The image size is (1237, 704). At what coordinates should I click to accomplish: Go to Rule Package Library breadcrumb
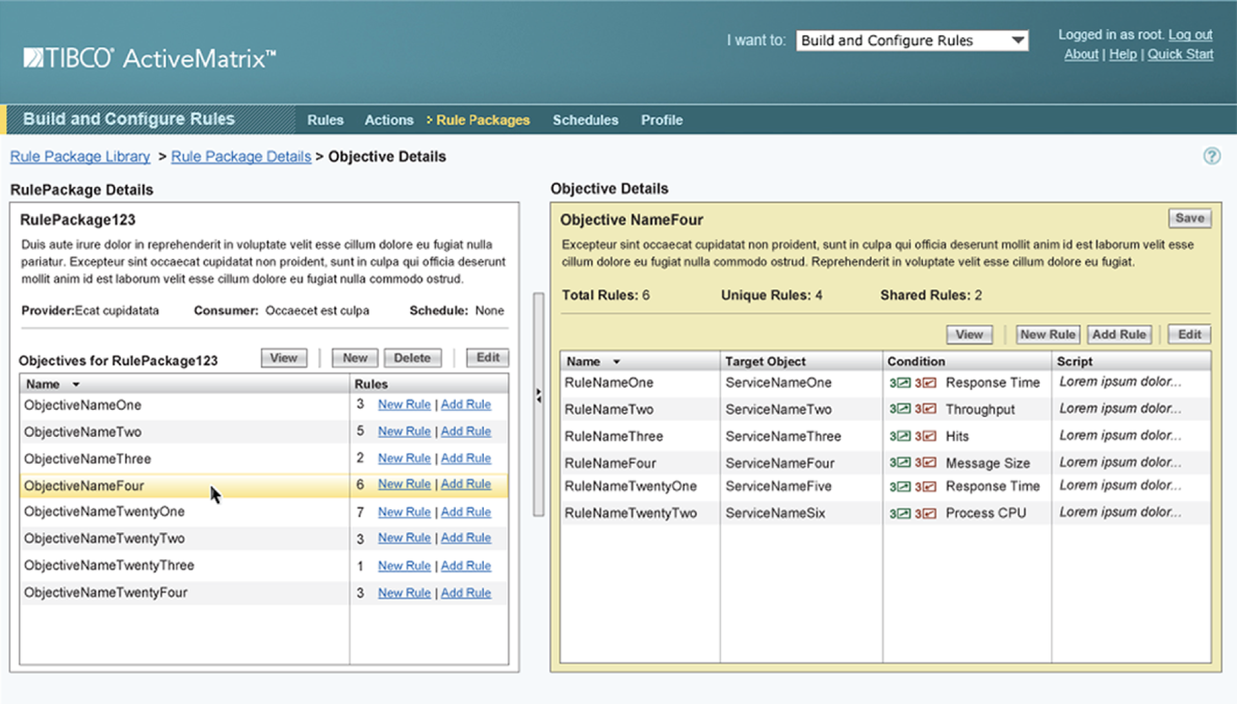pos(80,157)
